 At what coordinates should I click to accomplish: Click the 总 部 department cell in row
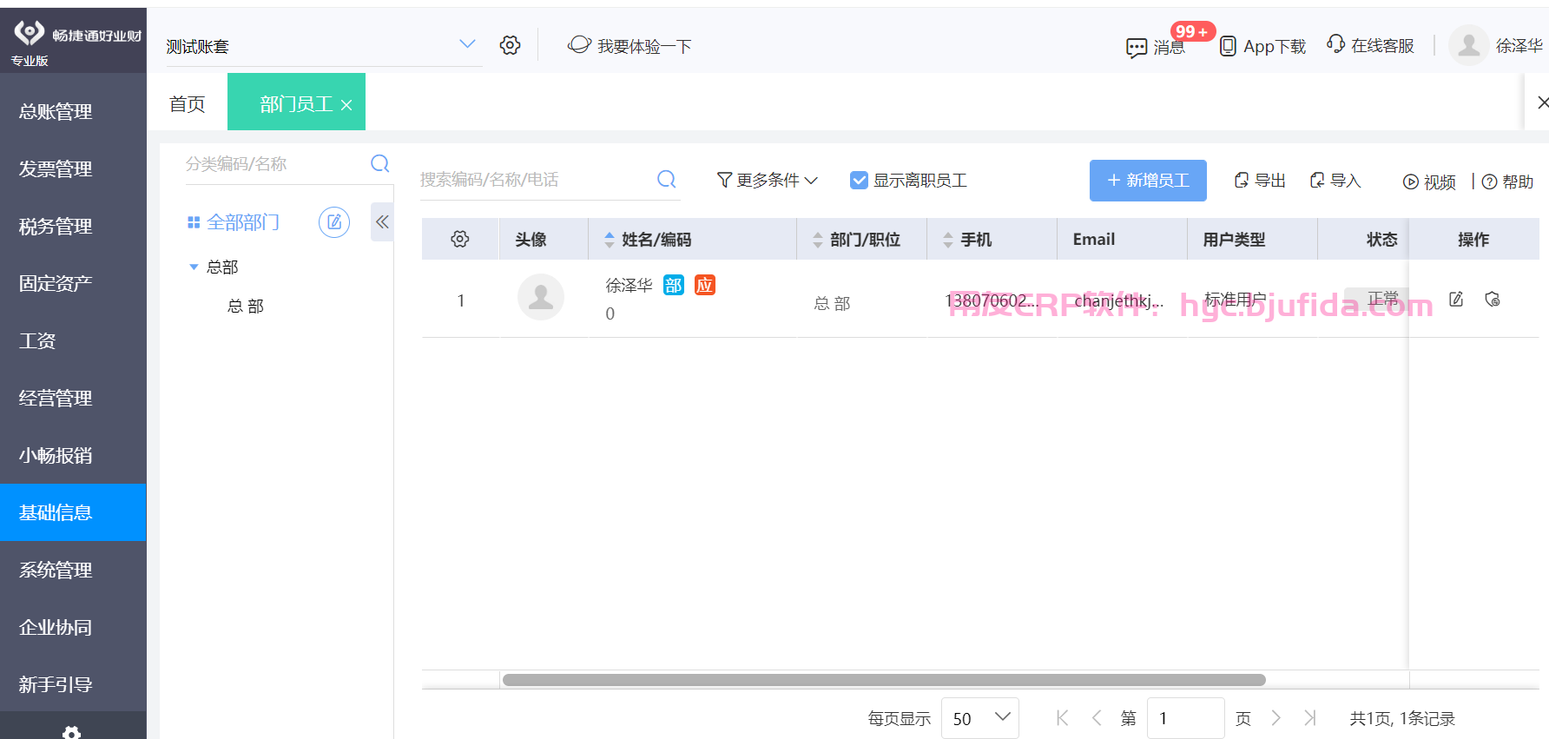click(832, 303)
